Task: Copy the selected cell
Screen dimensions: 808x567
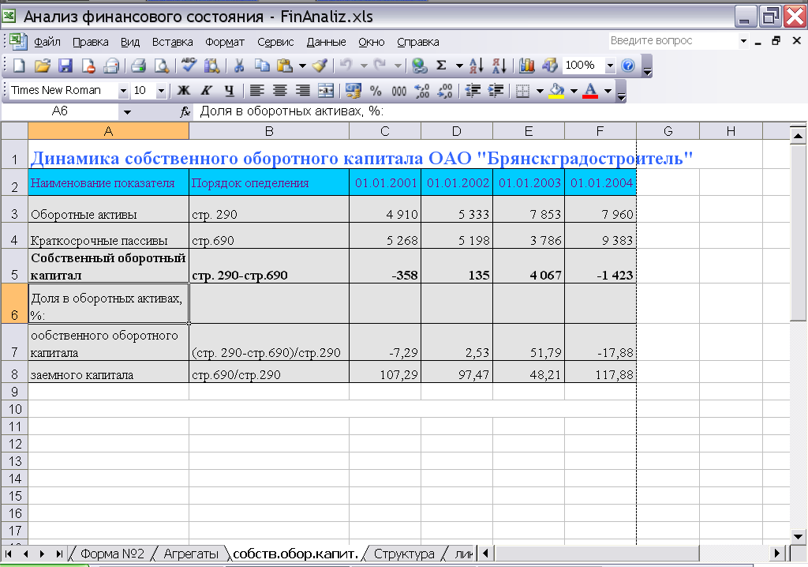Action: coord(262,66)
